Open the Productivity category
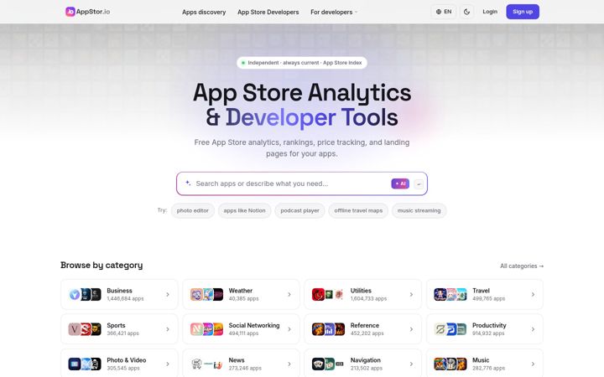This screenshot has height=377, width=604. tap(485, 329)
